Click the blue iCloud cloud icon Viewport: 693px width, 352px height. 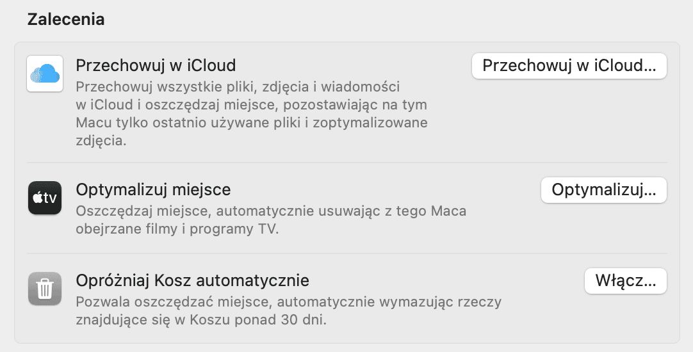pos(45,74)
